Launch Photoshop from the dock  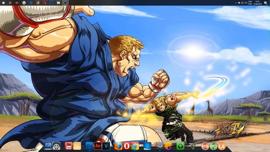click(x=89, y=146)
